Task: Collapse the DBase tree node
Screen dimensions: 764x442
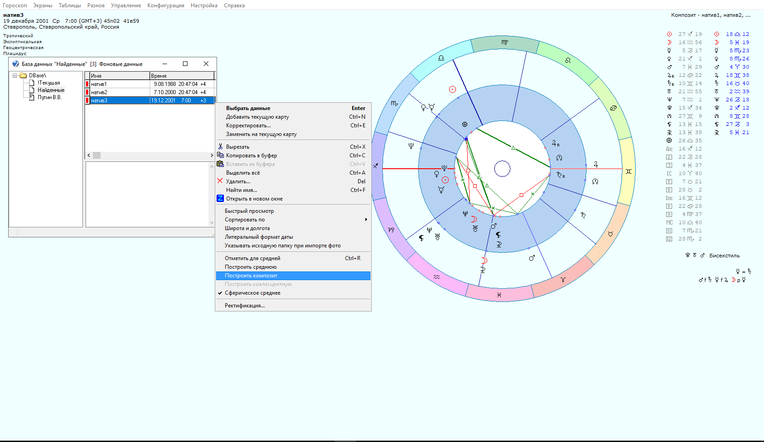Action: (15, 75)
